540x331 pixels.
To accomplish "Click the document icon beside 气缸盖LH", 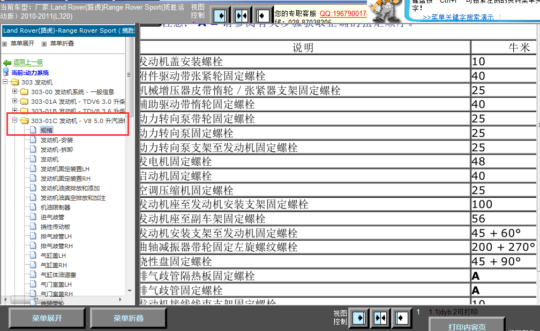I will [33, 255].
